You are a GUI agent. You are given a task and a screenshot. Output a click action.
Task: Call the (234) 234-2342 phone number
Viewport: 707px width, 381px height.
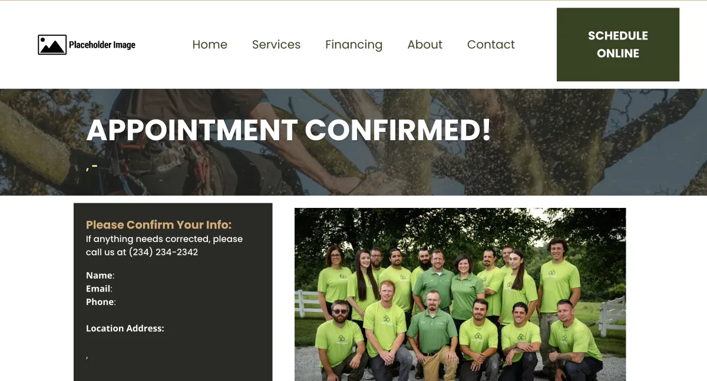pos(163,252)
